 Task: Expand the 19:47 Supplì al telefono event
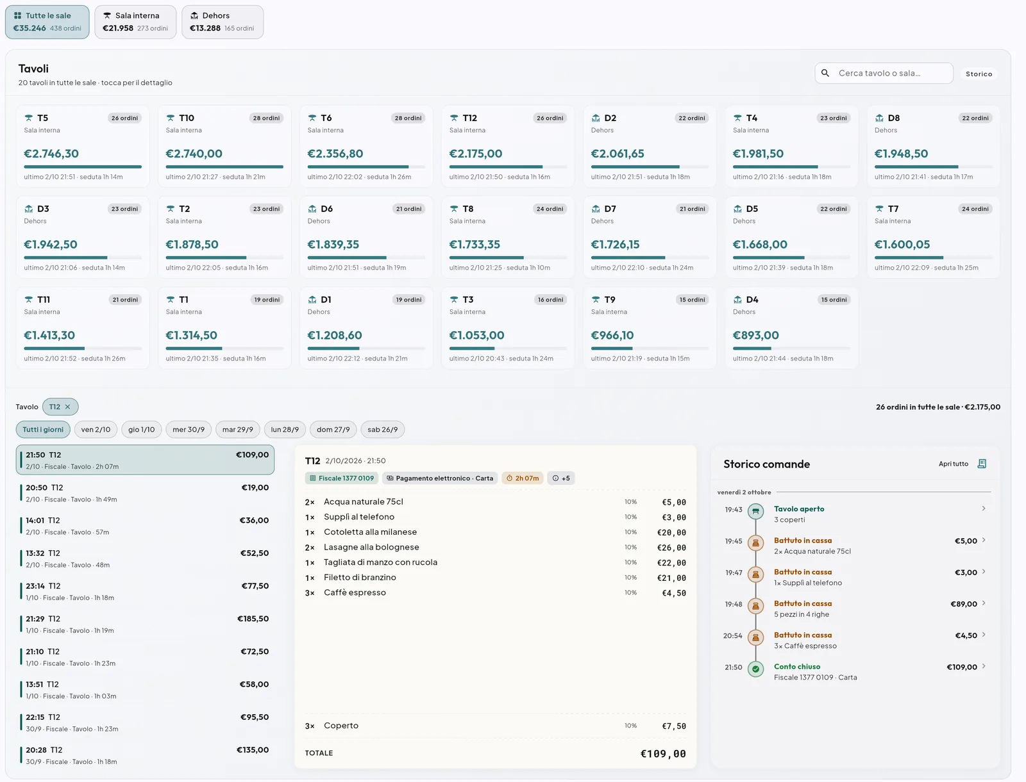[984, 571]
